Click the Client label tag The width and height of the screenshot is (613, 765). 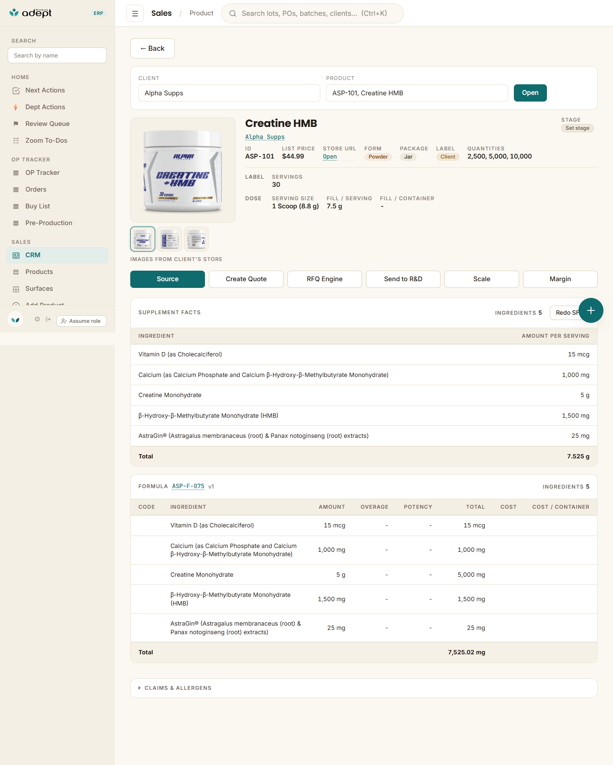tap(448, 157)
